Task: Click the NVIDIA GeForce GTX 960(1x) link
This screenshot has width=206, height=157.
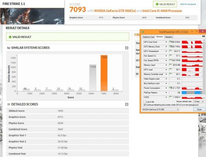Action: point(115,11)
